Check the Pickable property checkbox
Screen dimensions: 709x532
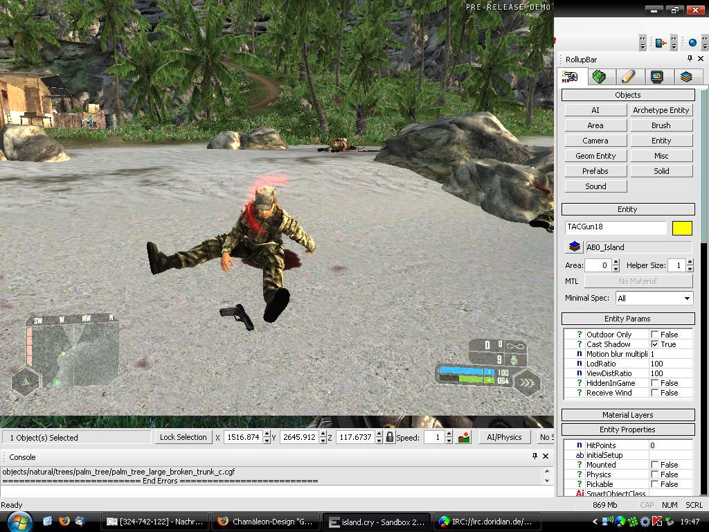click(654, 484)
